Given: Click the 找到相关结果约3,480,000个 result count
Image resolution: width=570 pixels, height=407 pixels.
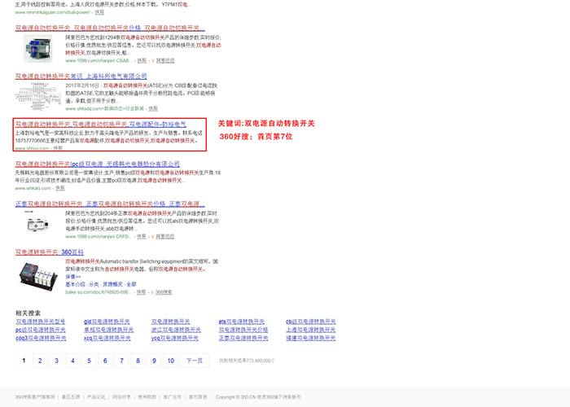Looking at the screenshot, I should click(247, 361).
